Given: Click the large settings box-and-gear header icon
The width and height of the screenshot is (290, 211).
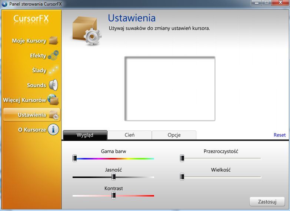Looking at the screenshot, I should pyautogui.click(x=86, y=31).
